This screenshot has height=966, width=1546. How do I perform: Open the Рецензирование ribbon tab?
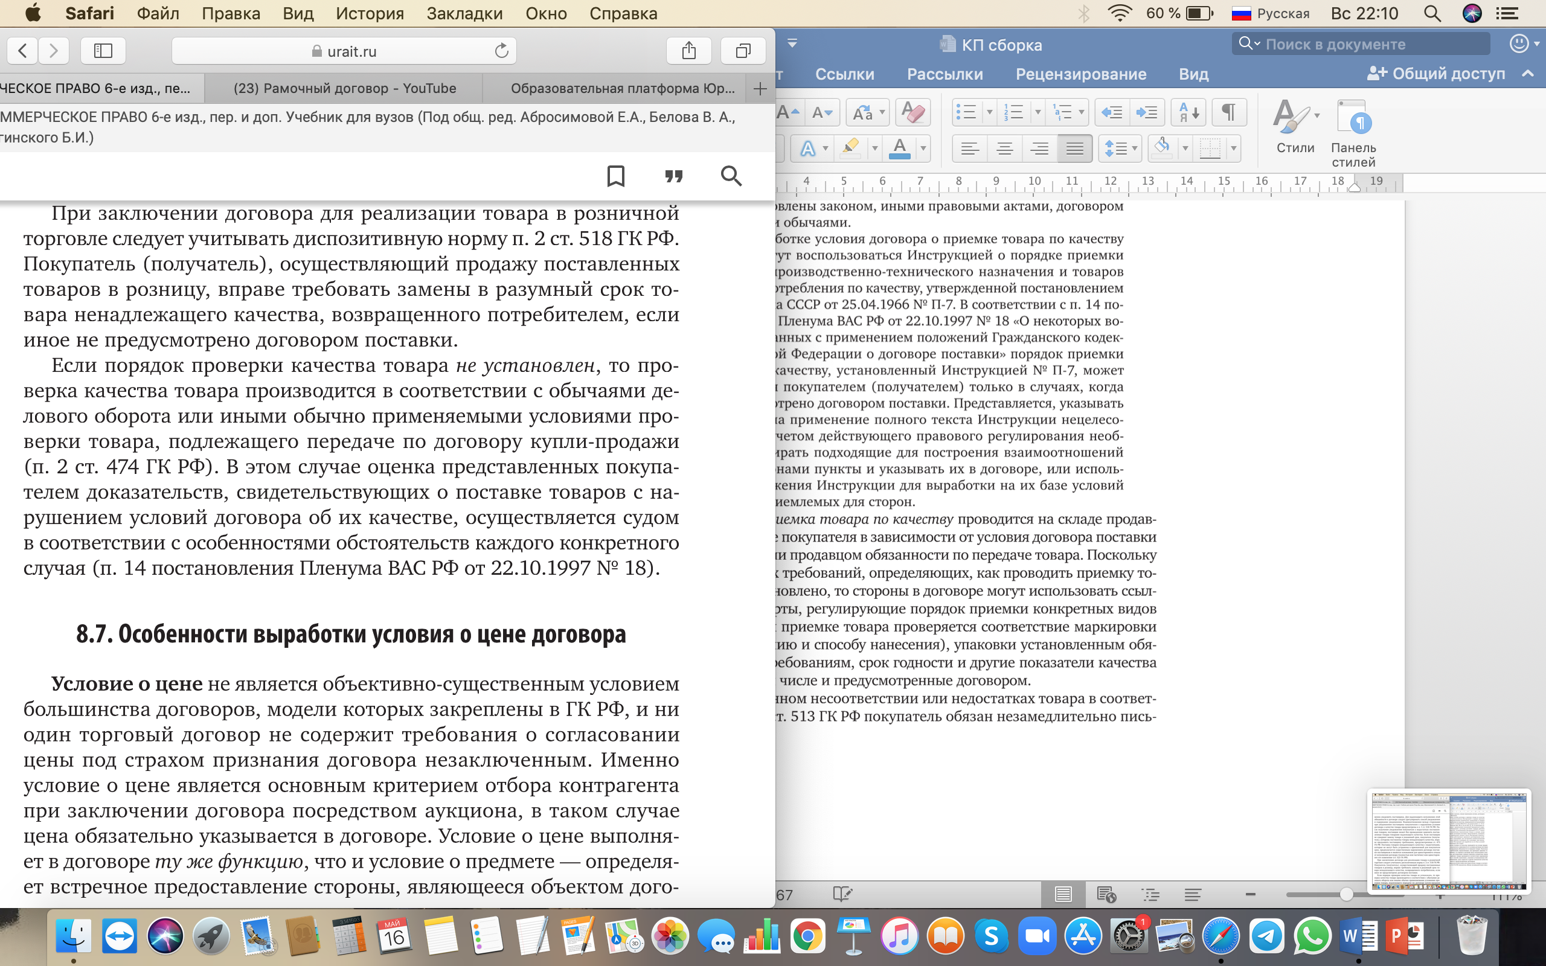(1081, 74)
